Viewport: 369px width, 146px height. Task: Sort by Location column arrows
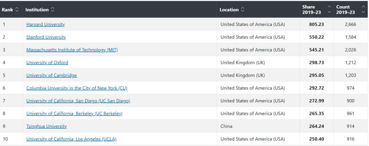pos(242,10)
